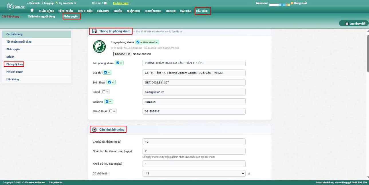Uncheck the Logo Hiện trên đơn checkbox
This screenshot has height=185, width=369.
(138, 42)
